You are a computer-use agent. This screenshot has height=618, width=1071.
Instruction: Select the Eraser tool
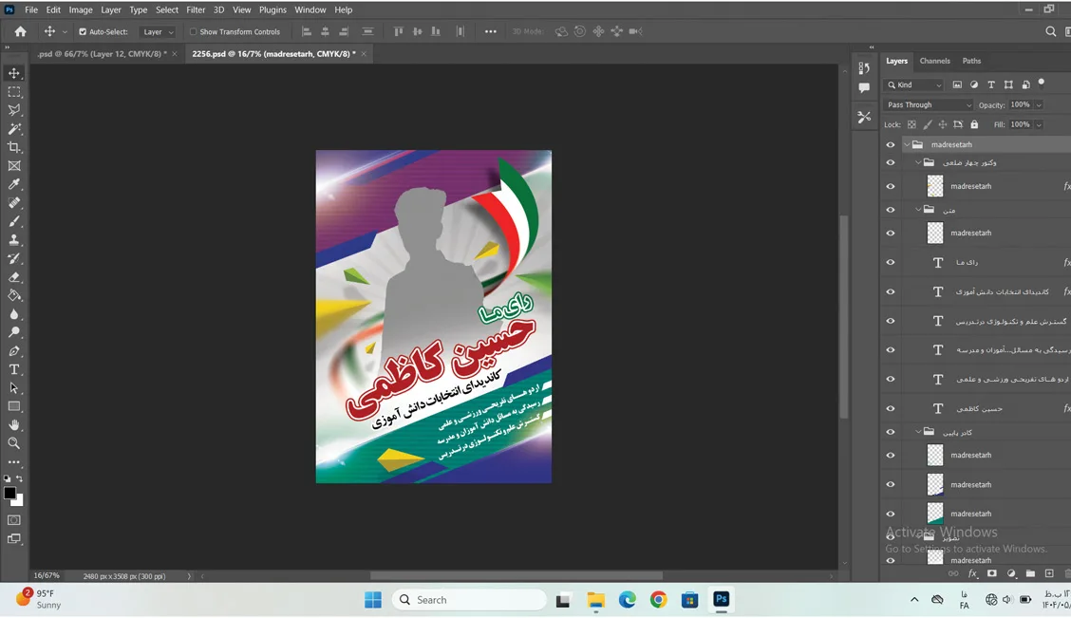pos(13,276)
